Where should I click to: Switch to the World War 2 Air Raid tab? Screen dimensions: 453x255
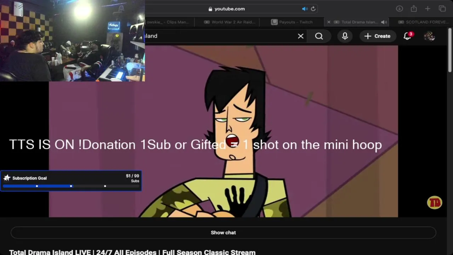point(230,22)
